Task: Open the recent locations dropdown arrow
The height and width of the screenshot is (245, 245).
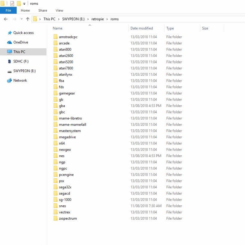Action: (x=21, y=19)
